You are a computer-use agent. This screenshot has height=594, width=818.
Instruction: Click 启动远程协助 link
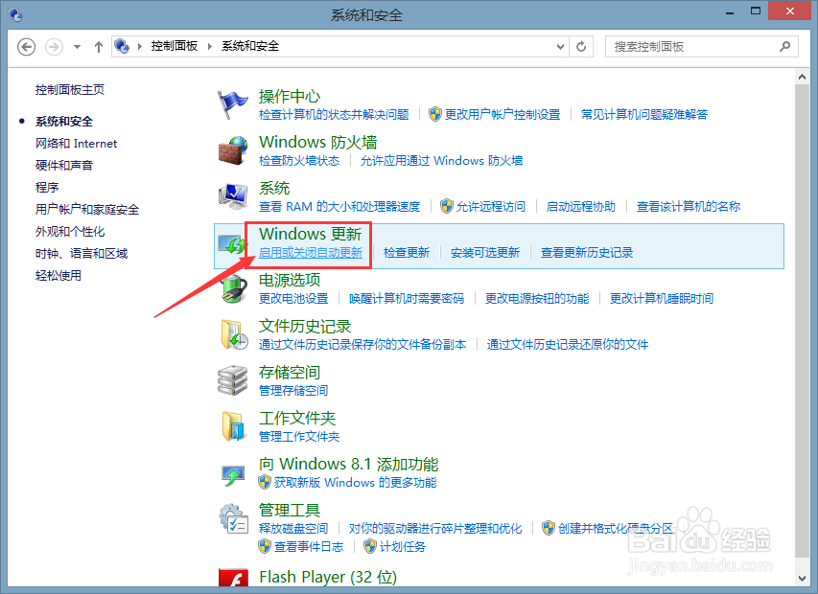tap(580, 207)
